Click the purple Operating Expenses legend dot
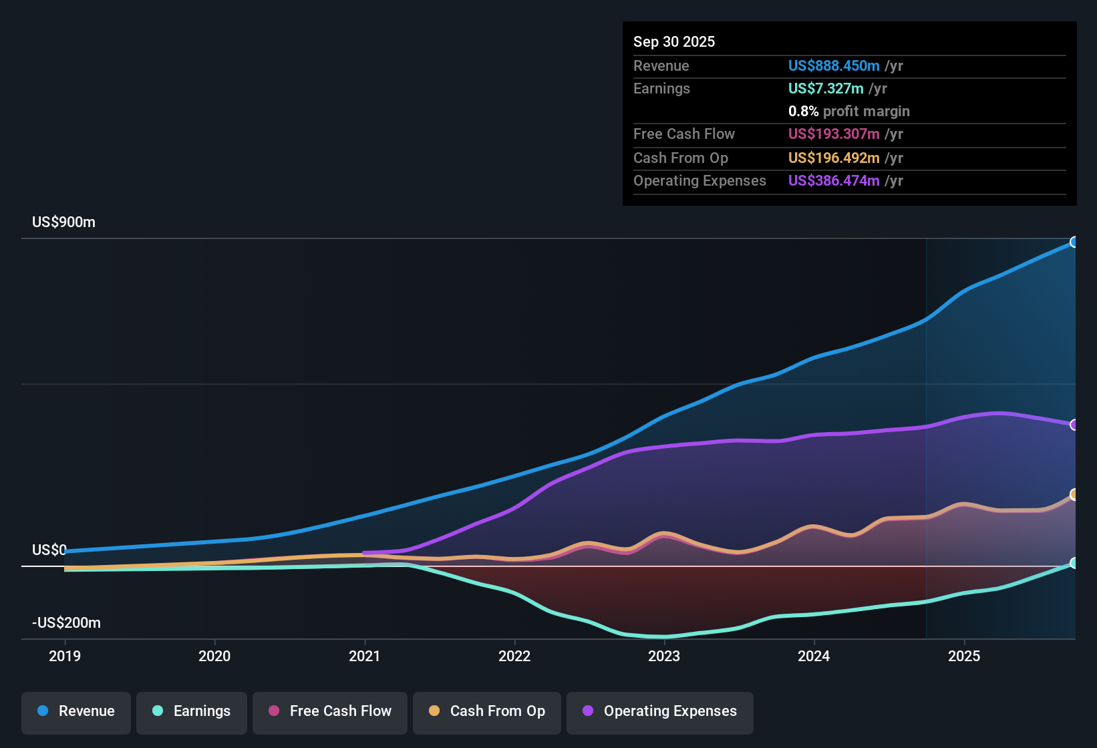Viewport: 1097px width, 748px height. coord(588,712)
